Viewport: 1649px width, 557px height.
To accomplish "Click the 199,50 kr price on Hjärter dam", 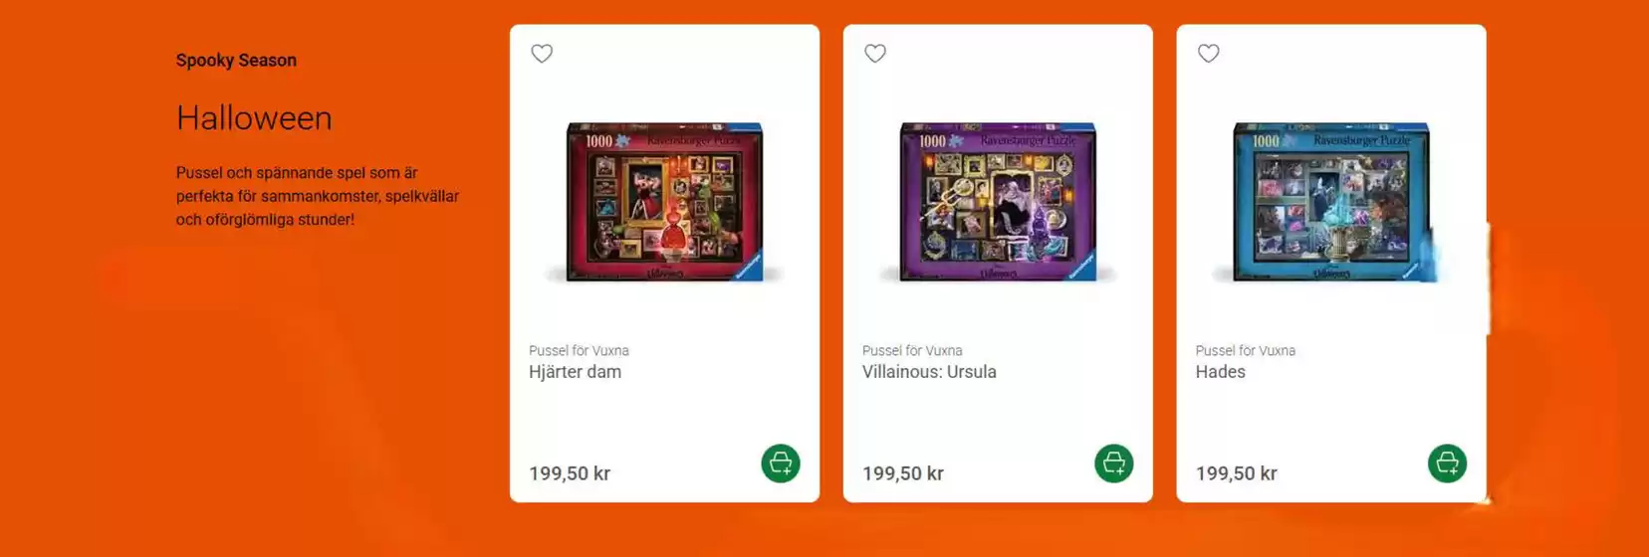I will (570, 473).
